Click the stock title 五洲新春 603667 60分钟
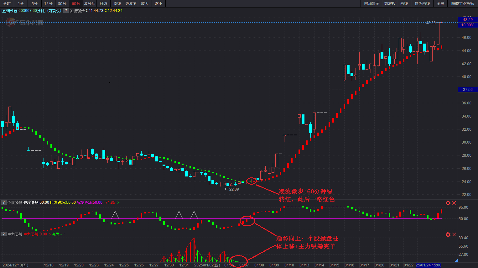Viewport: 478px width, 268px height. (23, 11)
